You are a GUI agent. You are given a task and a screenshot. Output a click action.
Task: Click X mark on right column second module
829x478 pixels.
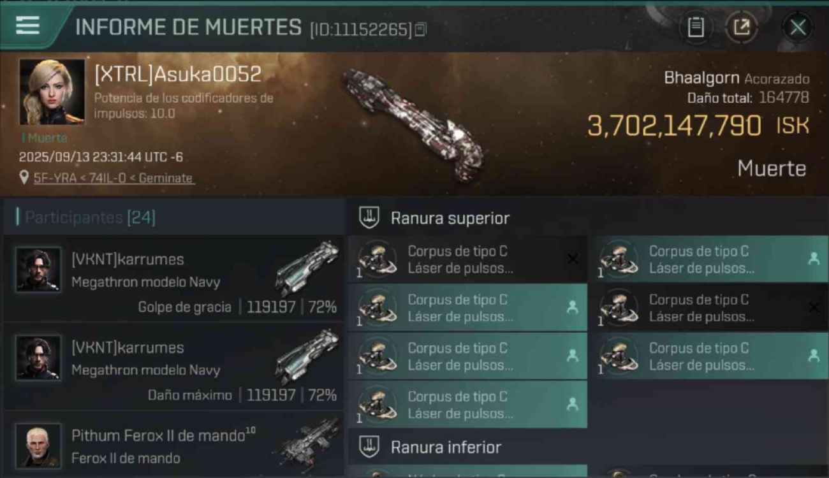[814, 308]
